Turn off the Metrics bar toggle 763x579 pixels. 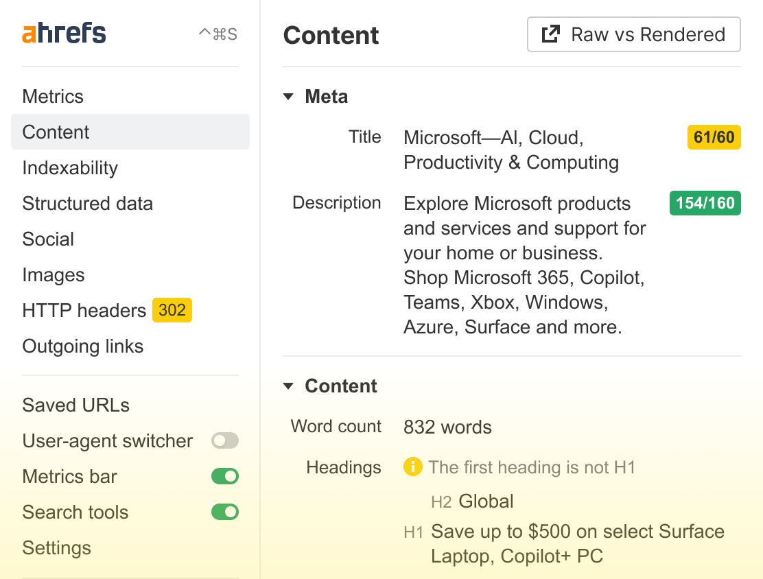coord(225,476)
